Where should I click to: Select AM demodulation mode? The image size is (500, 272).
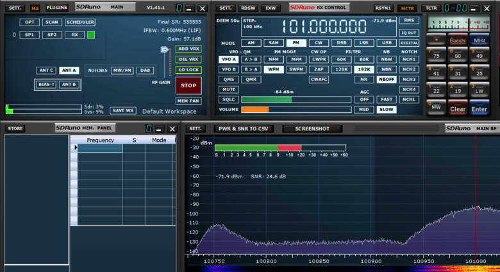pyautogui.click(x=251, y=43)
